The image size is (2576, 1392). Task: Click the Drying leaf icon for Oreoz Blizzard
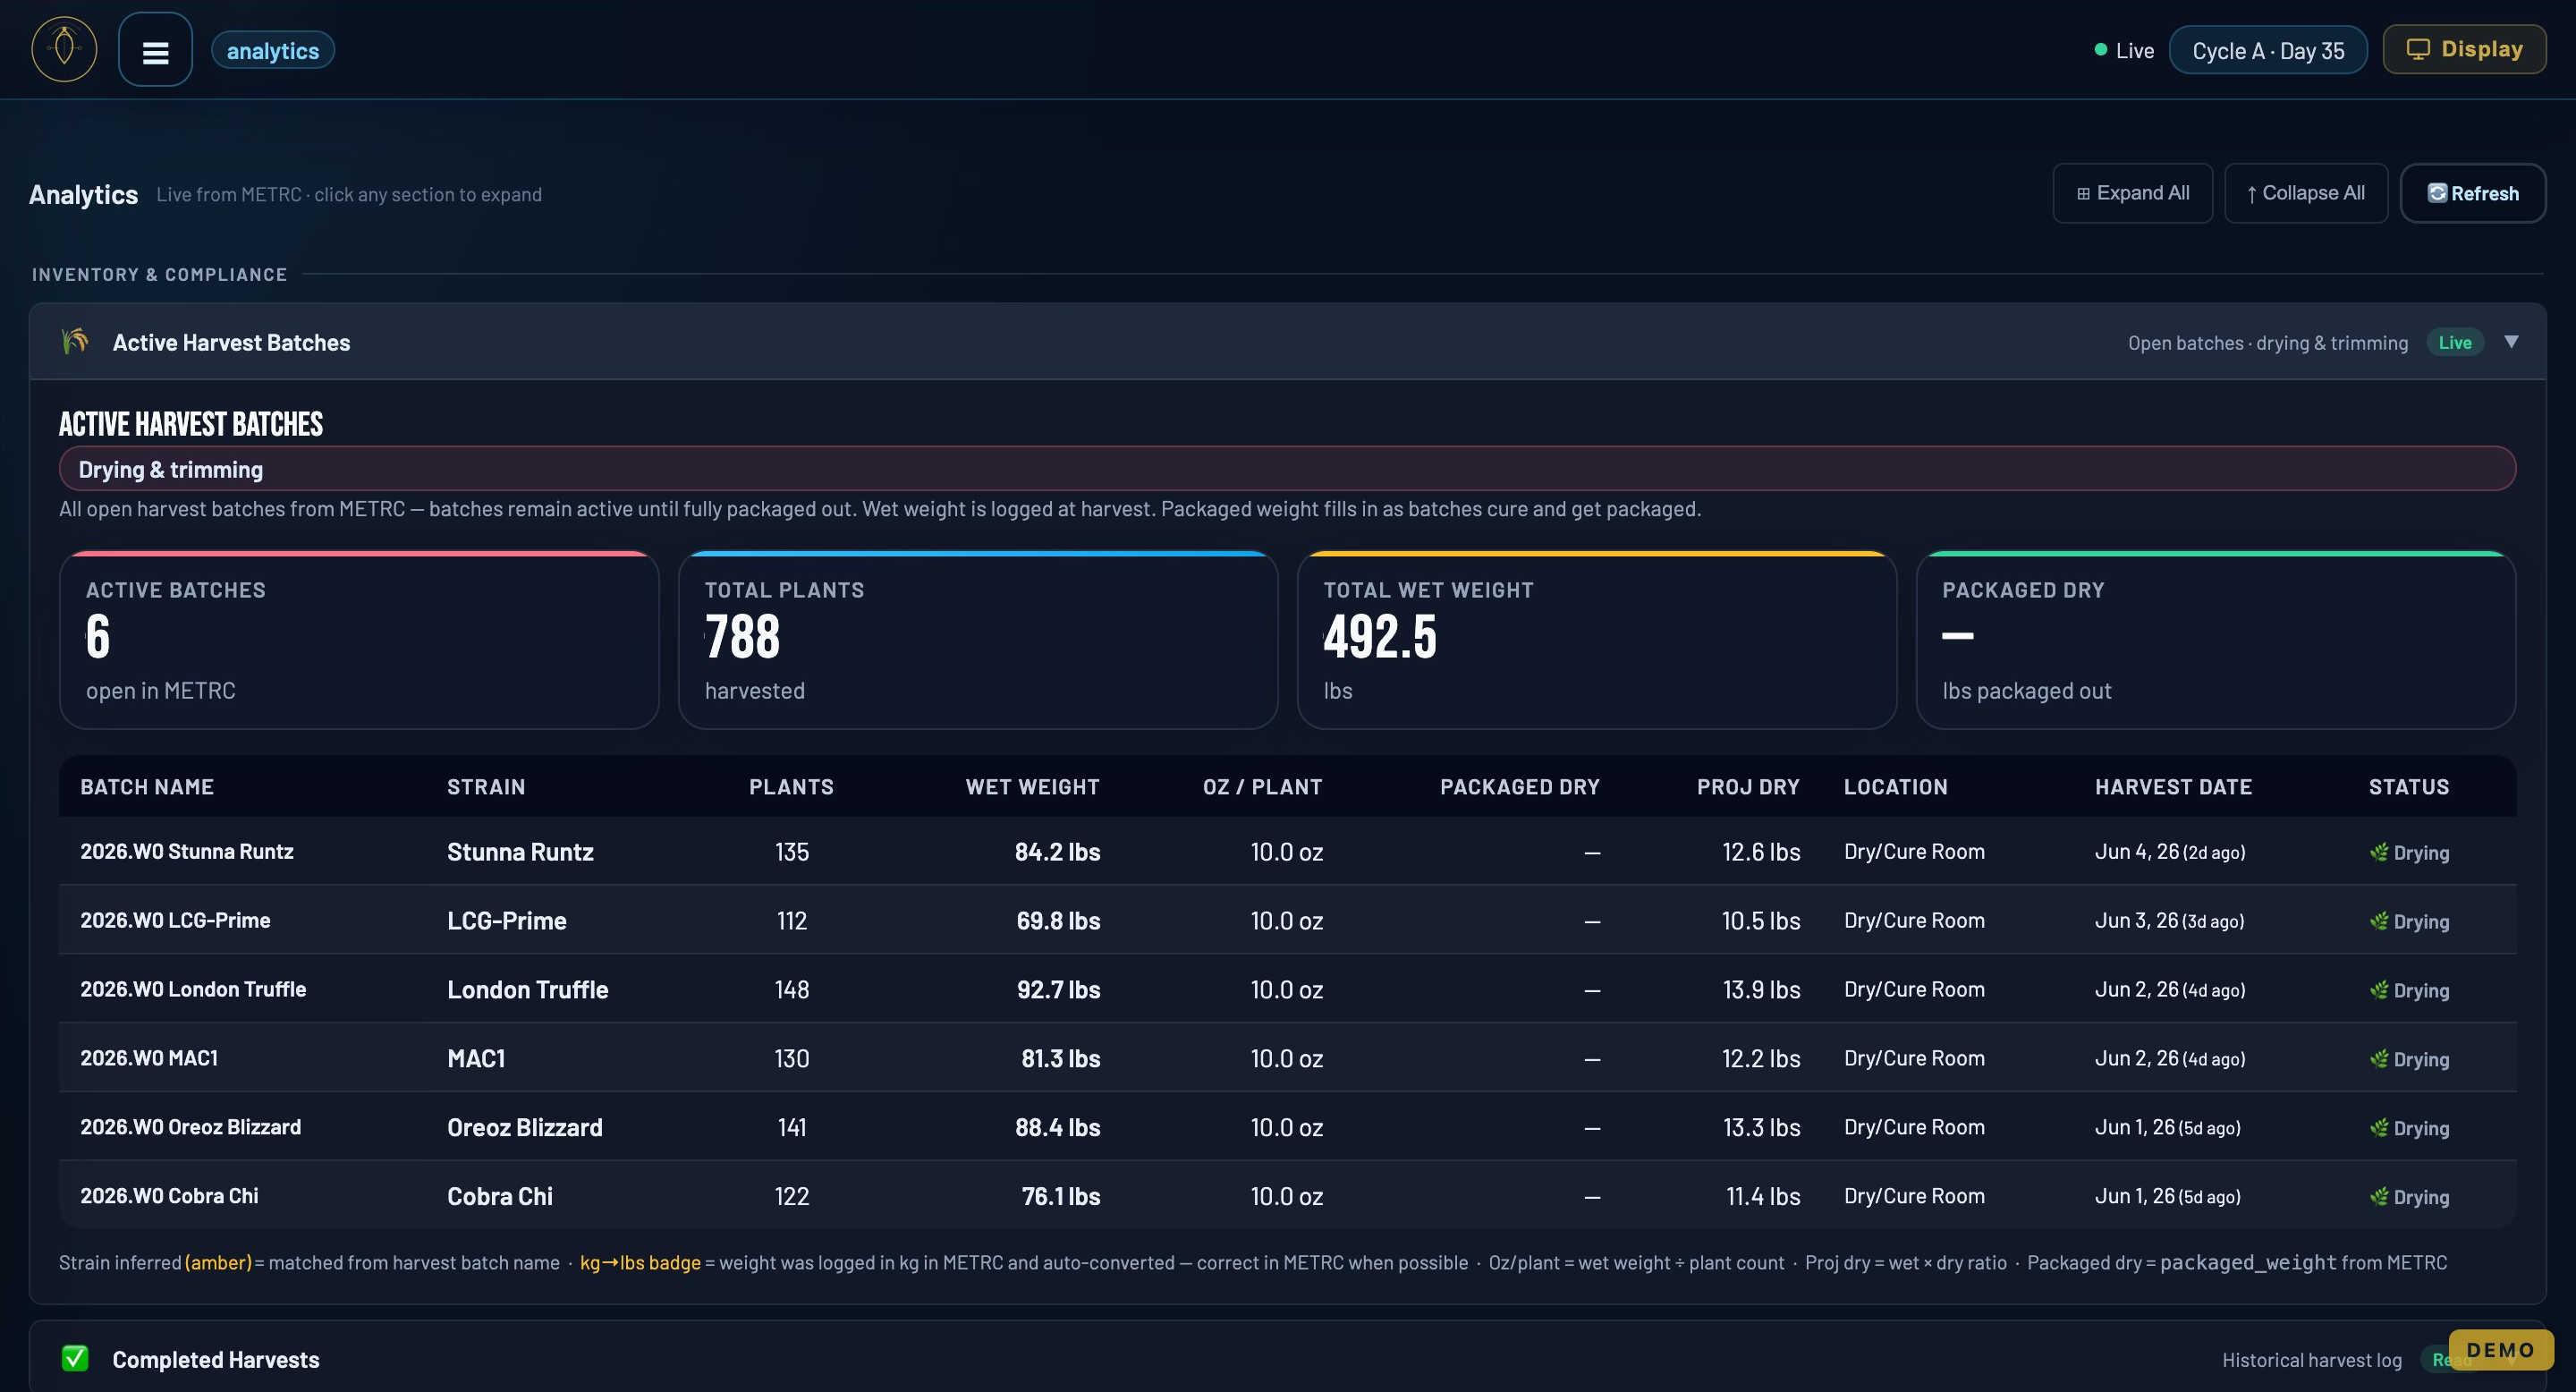pos(2378,1128)
